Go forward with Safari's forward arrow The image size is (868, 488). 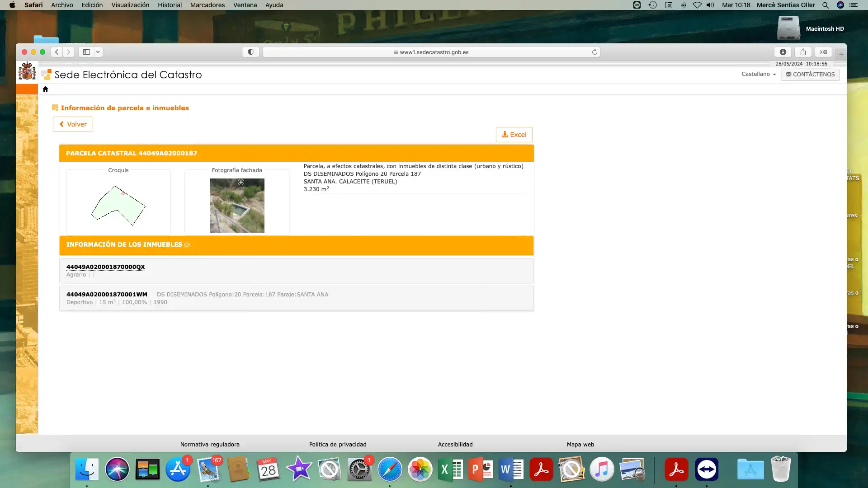click(x=68, y=52)
